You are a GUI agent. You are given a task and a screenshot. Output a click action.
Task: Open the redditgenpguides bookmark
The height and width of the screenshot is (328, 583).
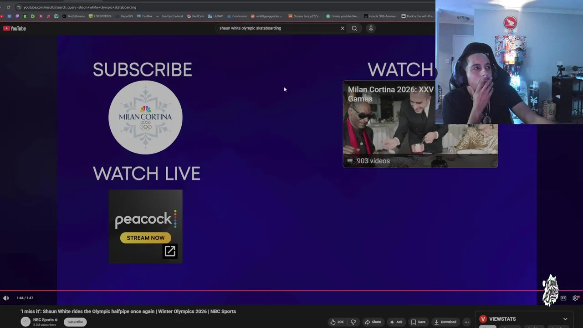(x=267, y=16)
